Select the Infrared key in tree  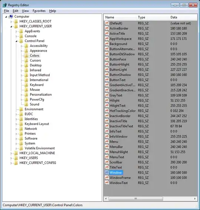click(x=35, y=70)
